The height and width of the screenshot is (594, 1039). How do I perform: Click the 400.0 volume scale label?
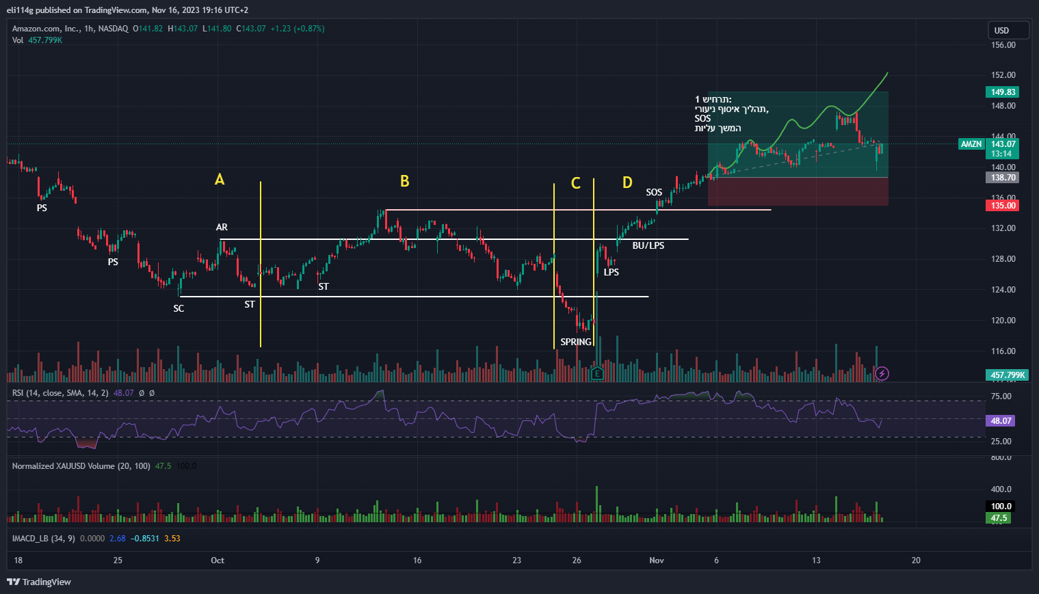click(1001, 489)
